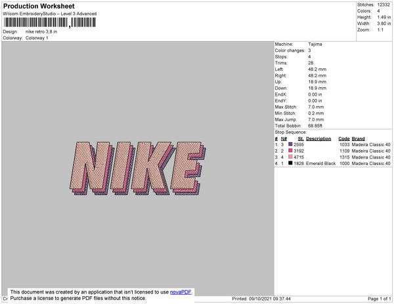This screenshot has height=304, width=394.
Task: Click the width value '3.80 in'
Action: click(384, 24)
